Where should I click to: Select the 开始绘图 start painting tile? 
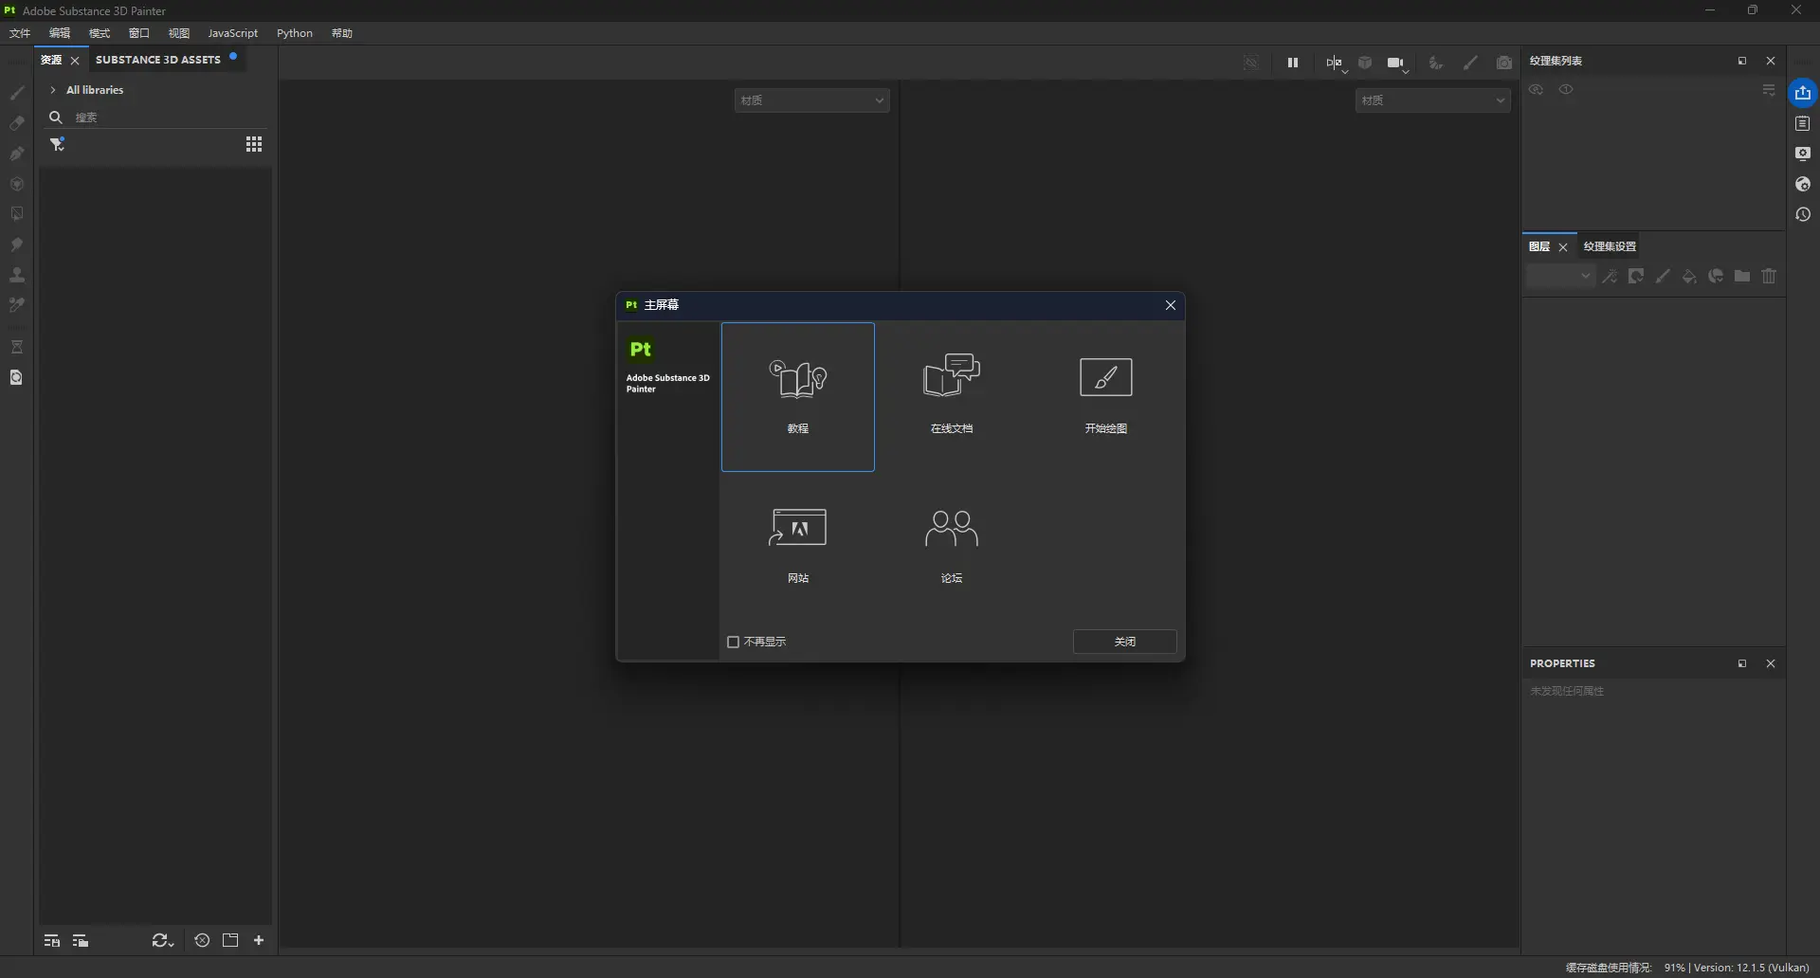coord(1105,396)
